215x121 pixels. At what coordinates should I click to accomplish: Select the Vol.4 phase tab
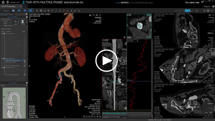(187, 11)
